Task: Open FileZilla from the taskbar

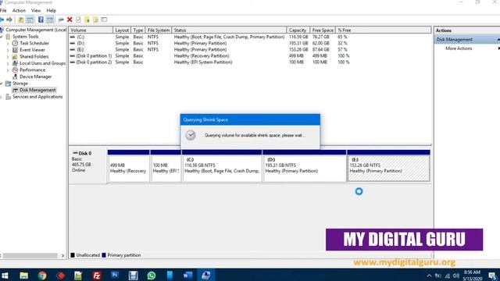Action: (97, 275)
